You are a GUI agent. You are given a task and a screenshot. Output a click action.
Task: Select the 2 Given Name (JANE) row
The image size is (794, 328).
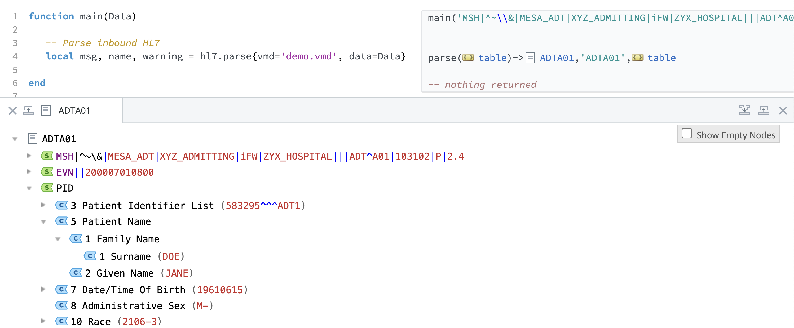(x=139, y=273)
